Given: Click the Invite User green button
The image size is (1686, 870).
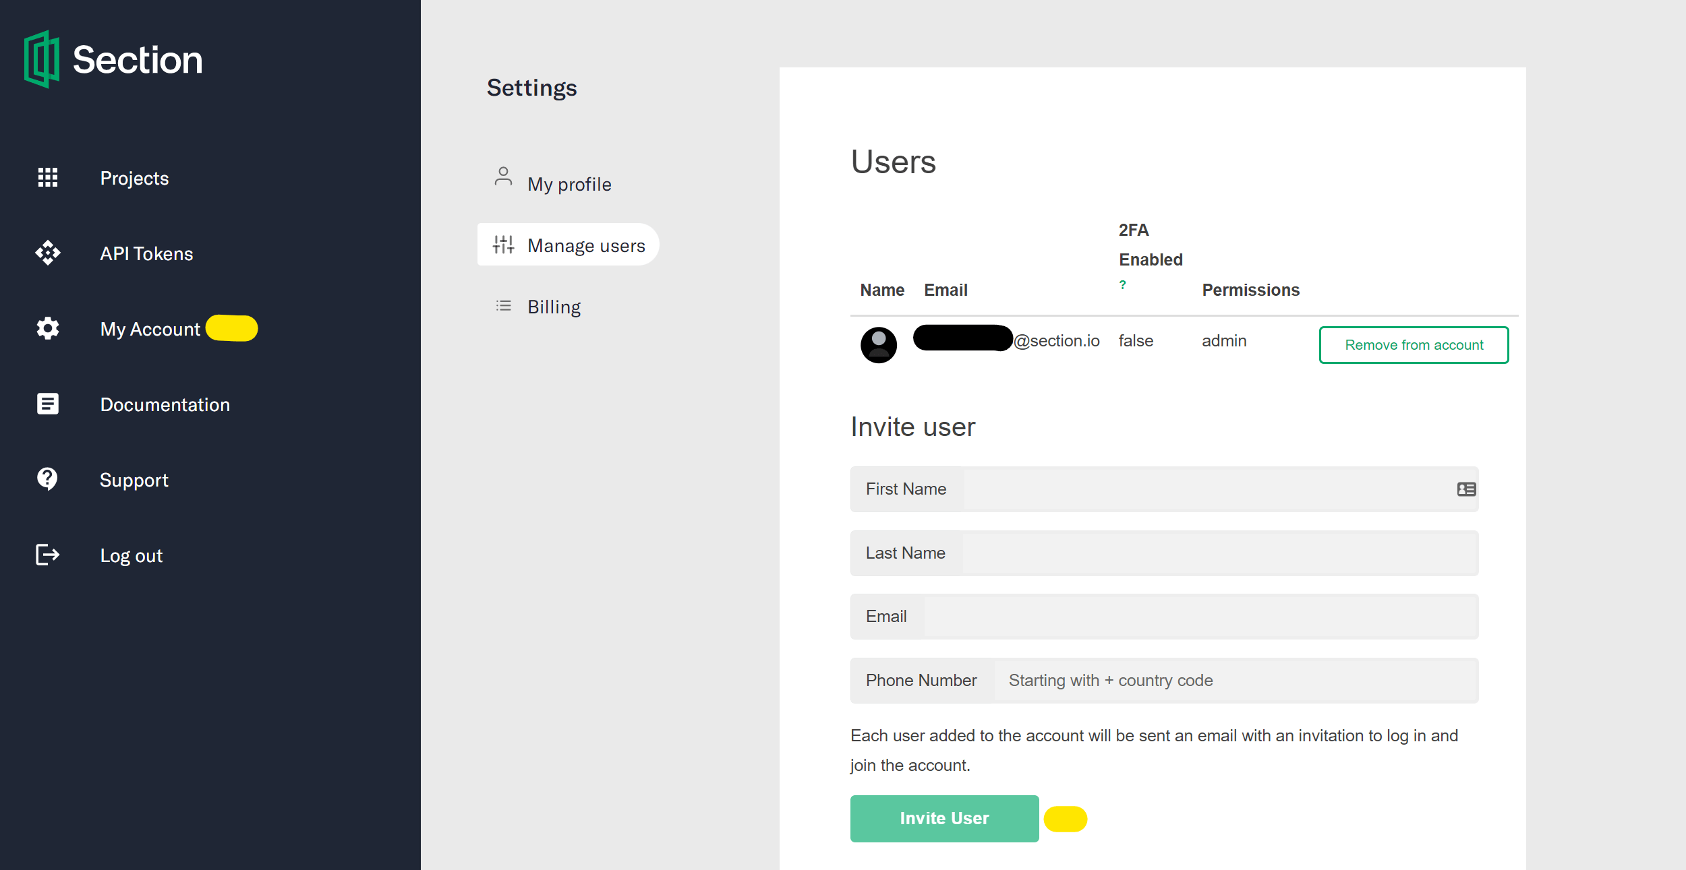Looking at the screenshot, I should (x=943, y=818).
